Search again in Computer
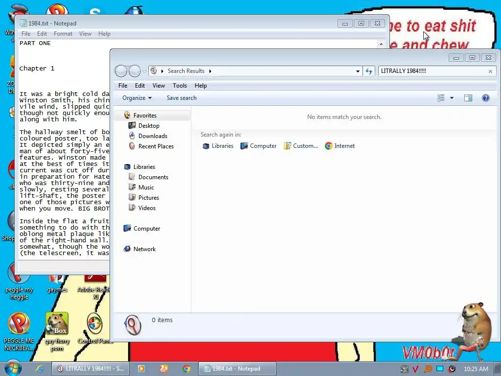The height and width of the screenshot is (376, 501). pos(258,146)
